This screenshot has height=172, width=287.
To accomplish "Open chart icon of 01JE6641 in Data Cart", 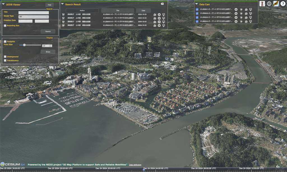I will [x=246, y=9].
